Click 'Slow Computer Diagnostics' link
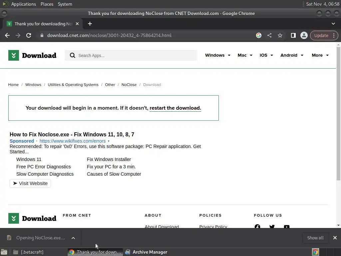Image resolution: width=341 pixels, height=256 pixels. (45, 174)
